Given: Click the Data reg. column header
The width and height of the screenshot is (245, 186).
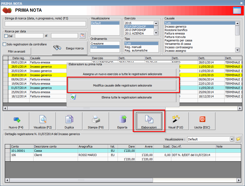Looking at the screenshot, I should pyautogui.click(x=19, y=58).
